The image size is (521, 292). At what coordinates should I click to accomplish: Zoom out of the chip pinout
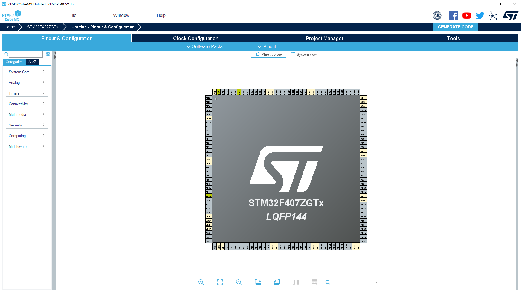[x=239, y=282]
